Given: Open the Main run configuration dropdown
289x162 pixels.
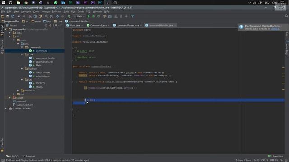Looking at the screenshot, I should pos(79,16).
